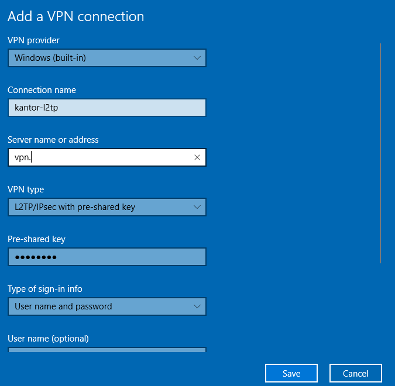Viewport: 395px width, 386px height.
Task: Click the Type of sign-in info label
Action: tap(45, 289)
